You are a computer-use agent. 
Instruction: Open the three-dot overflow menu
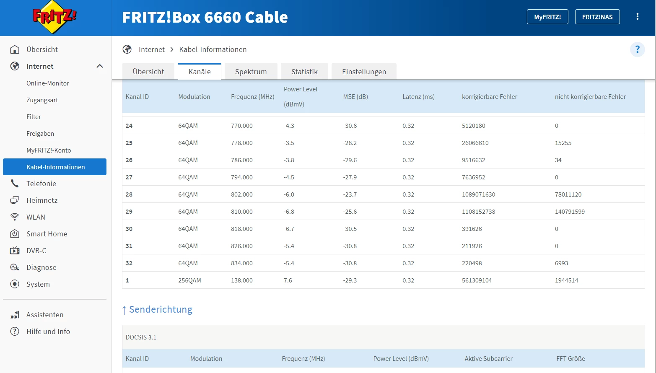pos(638,17)
